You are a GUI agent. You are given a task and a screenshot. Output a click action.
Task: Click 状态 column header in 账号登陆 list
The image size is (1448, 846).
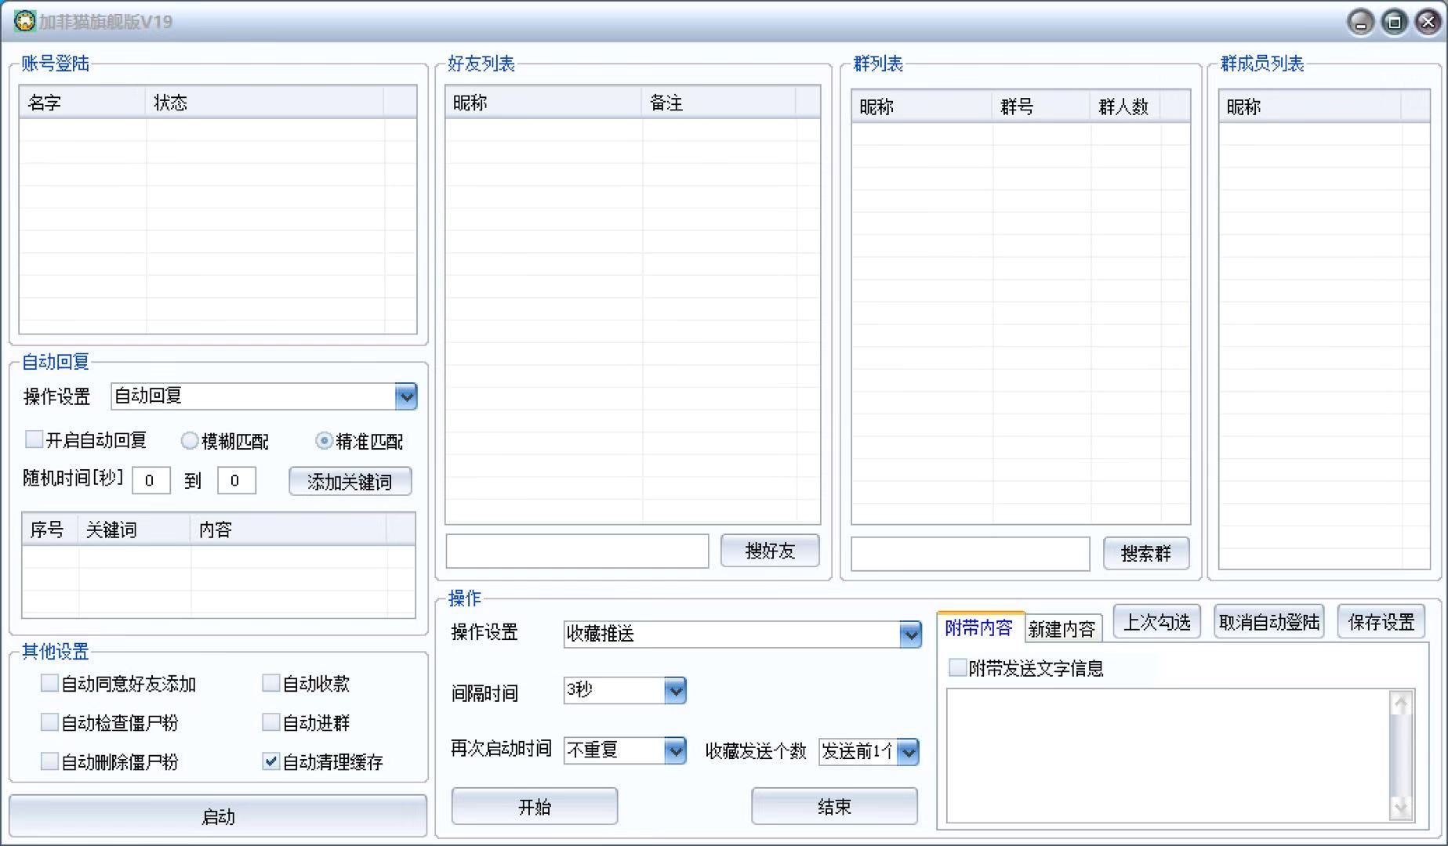pyautogui.click(x=264, y=103)
